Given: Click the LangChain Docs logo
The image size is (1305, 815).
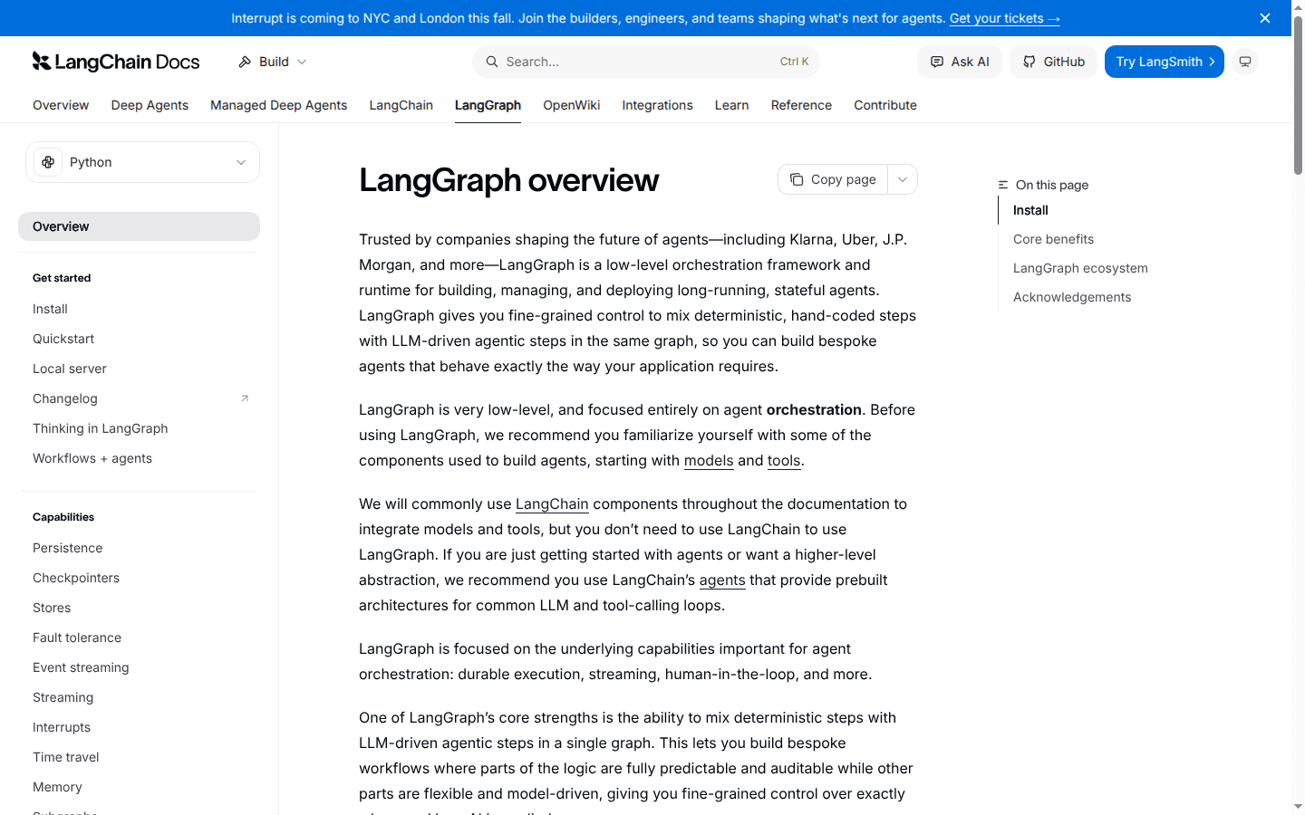Looking at the screenshot, I should (x=116, y=62).
